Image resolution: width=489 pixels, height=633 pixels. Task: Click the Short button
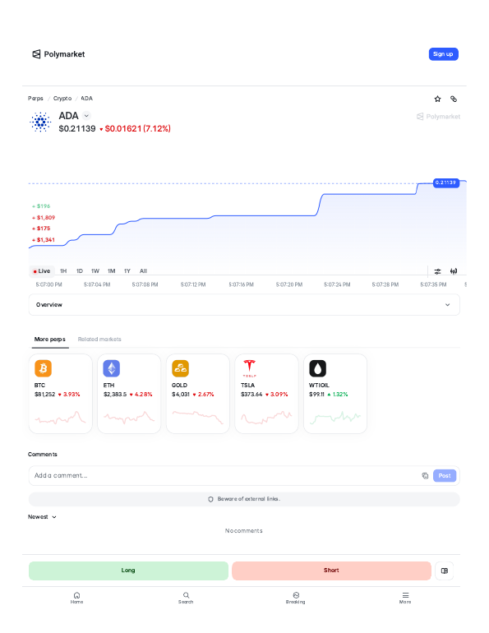331,571
